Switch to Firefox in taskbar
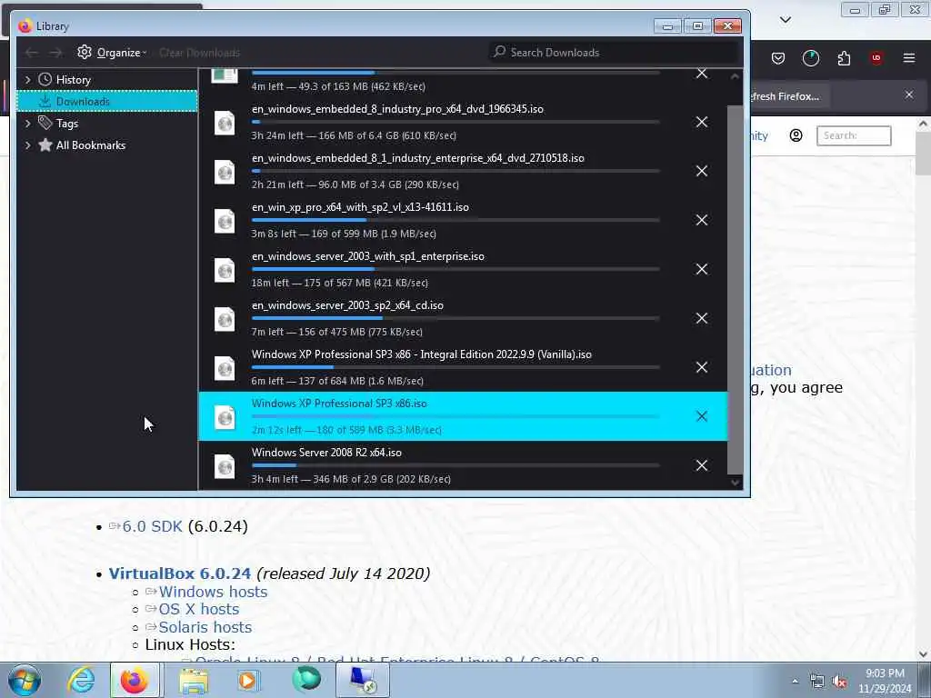Image resolution: width=931 pixels, height=698 pixels. 135,680
